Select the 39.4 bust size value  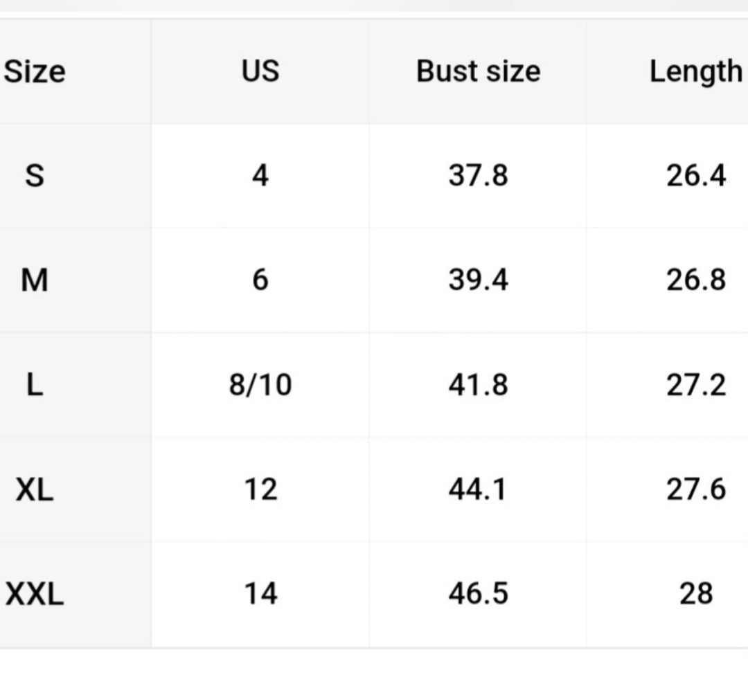(x=478, y=280)
